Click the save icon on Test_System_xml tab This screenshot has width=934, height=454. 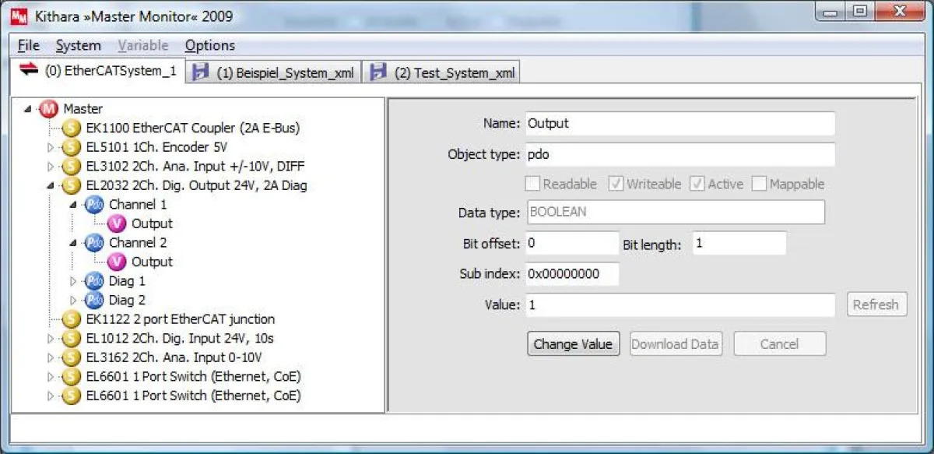pos(378,72)
